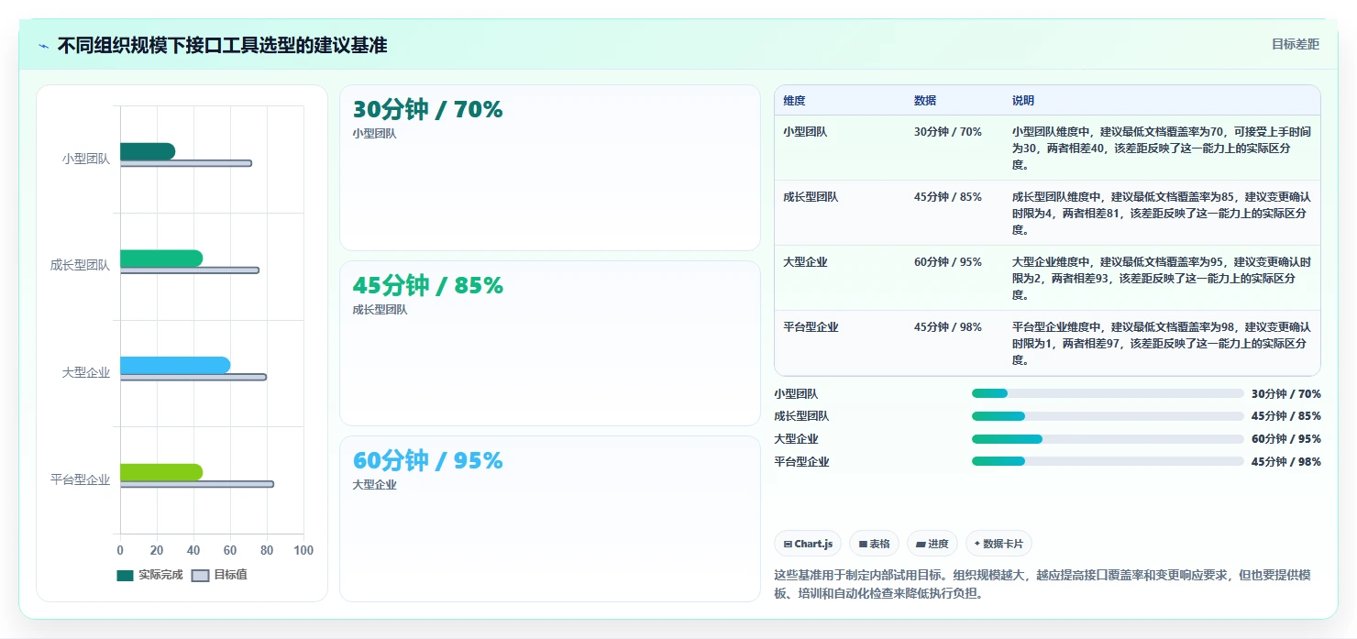This screenshot has height=639, width=1357.
Task: Toggle the 目标值 legend swatch
Action: (x=200, y=575)
